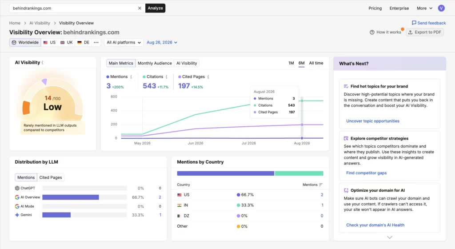Switch to Main Metrics tab
This screenshot has width=455, height=249.
[121, 63]
